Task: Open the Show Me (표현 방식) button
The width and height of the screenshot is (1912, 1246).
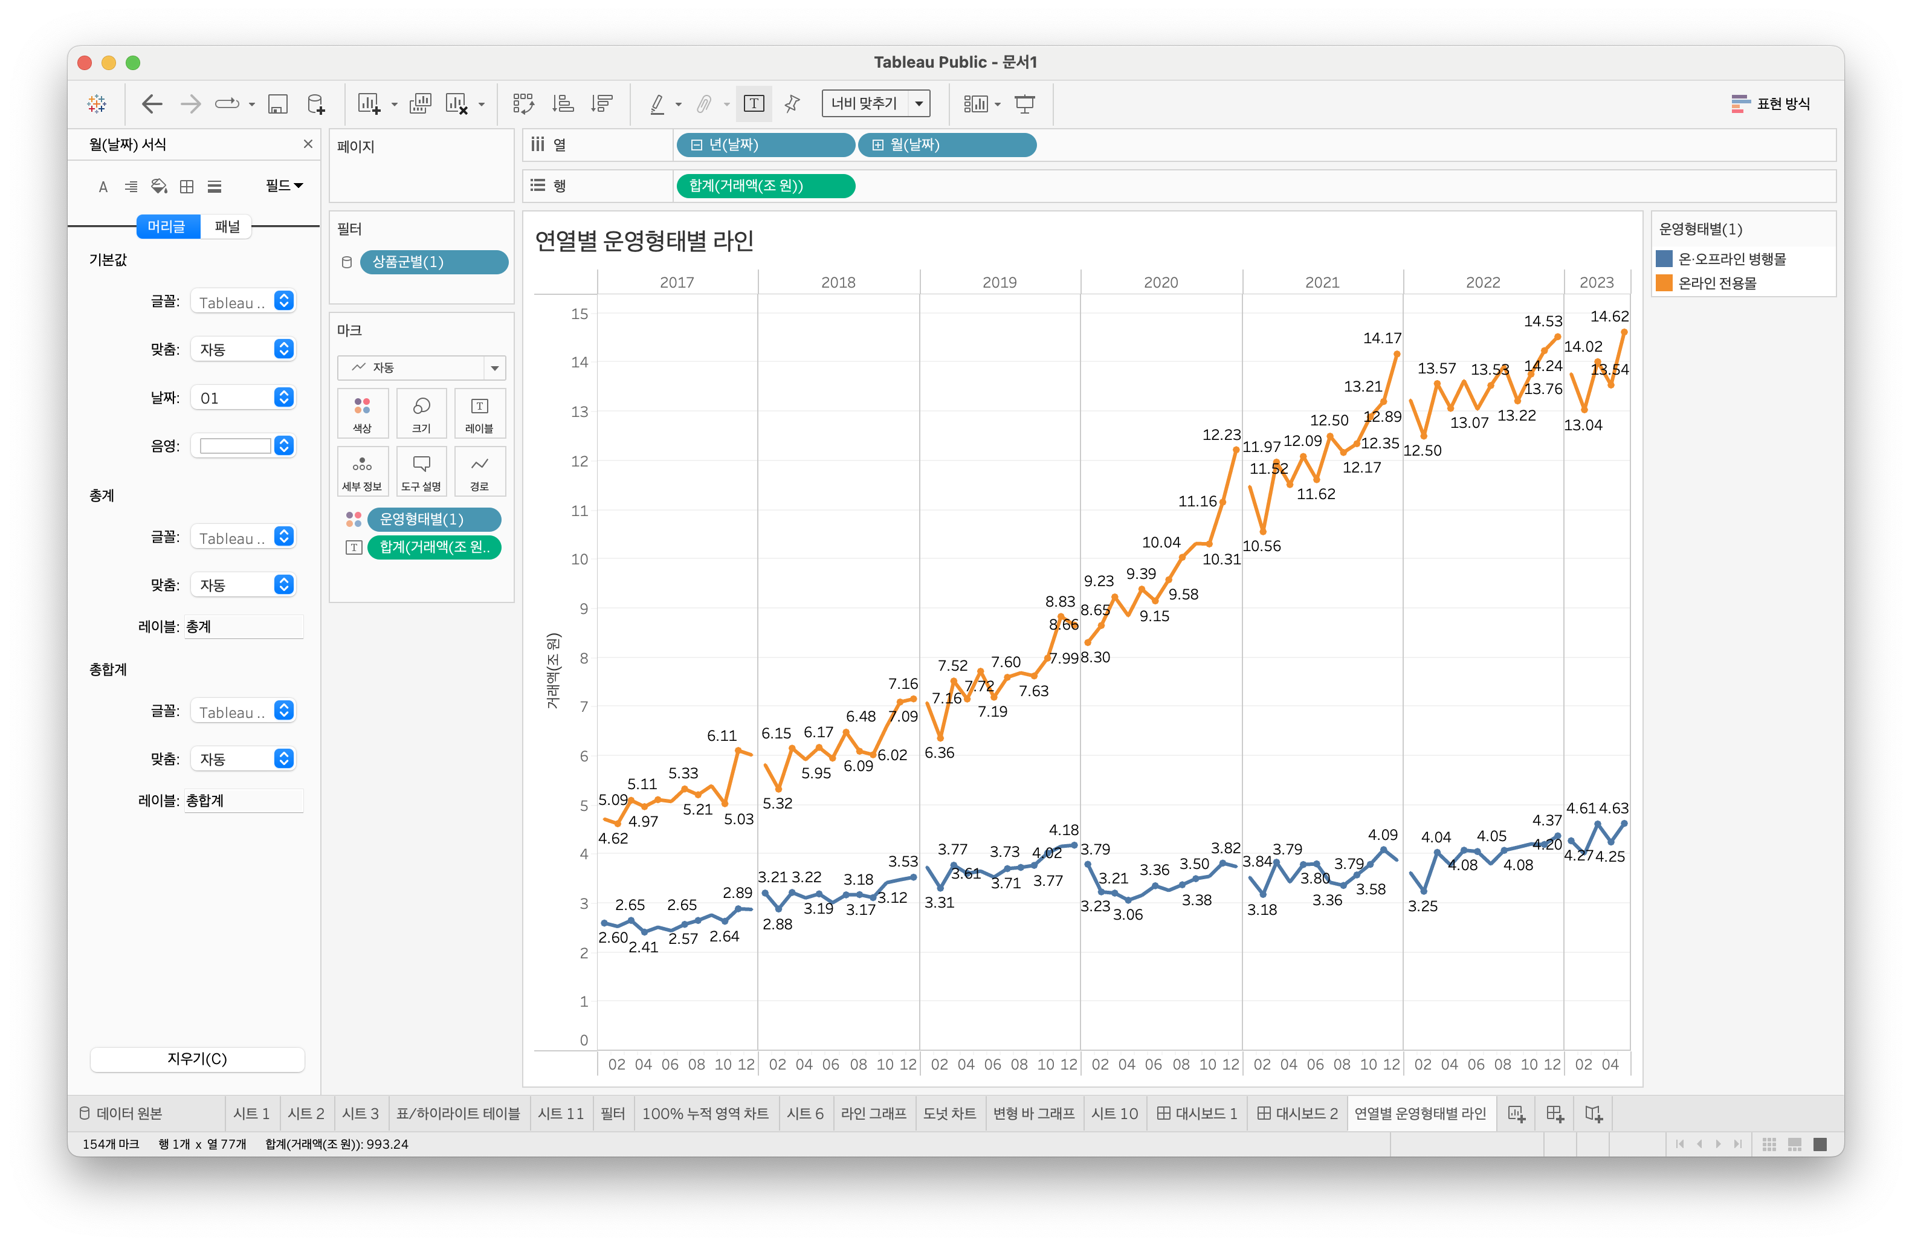Action: point(1771,104)
